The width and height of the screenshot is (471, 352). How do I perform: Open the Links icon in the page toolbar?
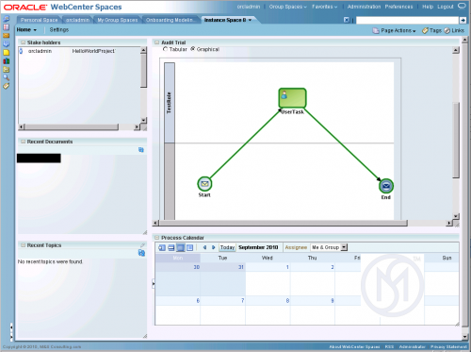coord(447,30)
